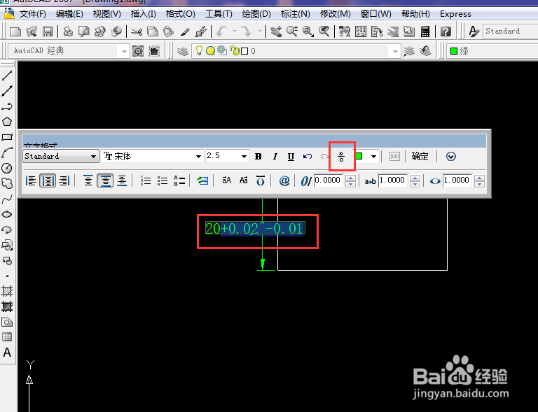Open the undo history dropdown arrow

click(x=235, y=32)
